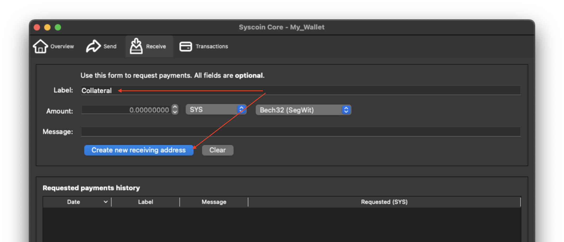Viewport: 564px width, 242px height.
Task: Close the Syscoin Core window
Action: pyautogui.click(x=37, y=27)
